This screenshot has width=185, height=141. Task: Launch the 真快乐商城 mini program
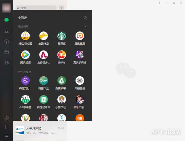pyautogui.click(x=80, y=57)
